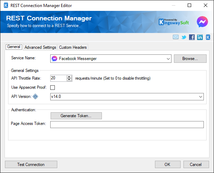This screenshot has width=214, height=173.
Task: Click the Generate Token... button
Action: coord(76,116)
